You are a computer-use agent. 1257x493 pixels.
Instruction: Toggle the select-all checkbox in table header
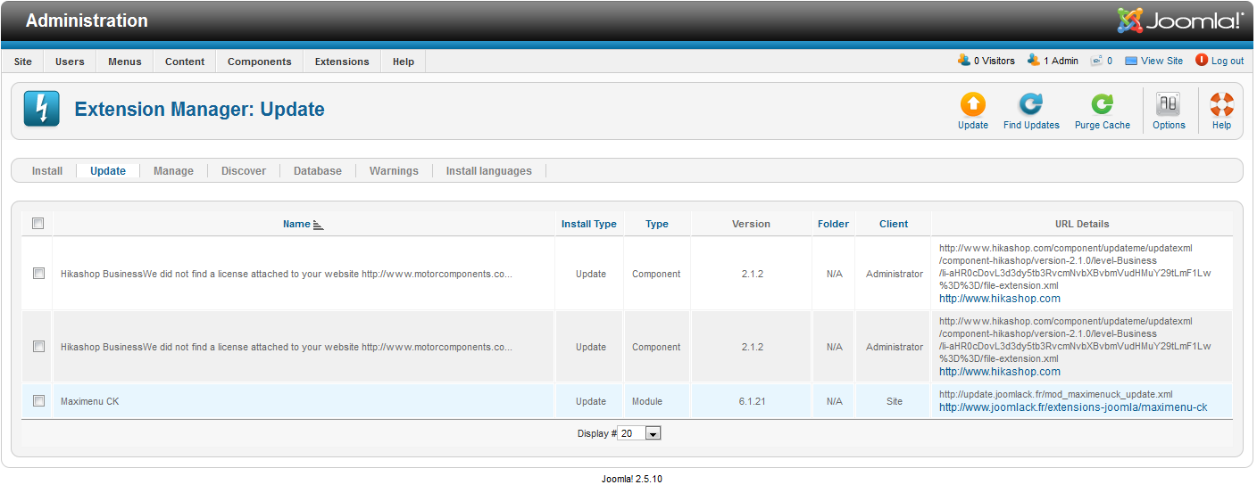38,224
